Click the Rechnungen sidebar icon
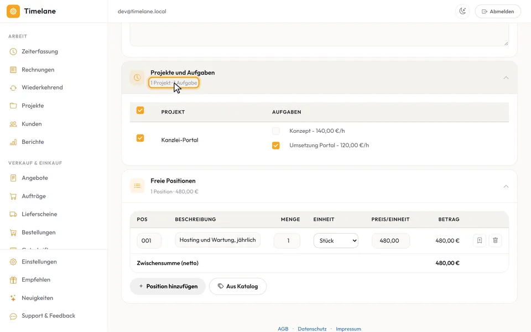The image size is (531, 332). [x=13, y=70]
